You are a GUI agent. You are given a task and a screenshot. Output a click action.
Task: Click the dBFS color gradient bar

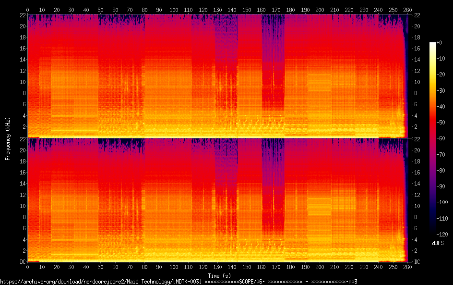click(433, 139)
